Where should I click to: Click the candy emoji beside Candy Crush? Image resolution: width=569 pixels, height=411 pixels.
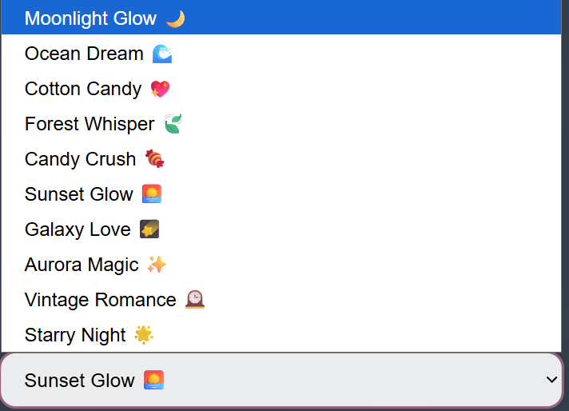(154, 159)
